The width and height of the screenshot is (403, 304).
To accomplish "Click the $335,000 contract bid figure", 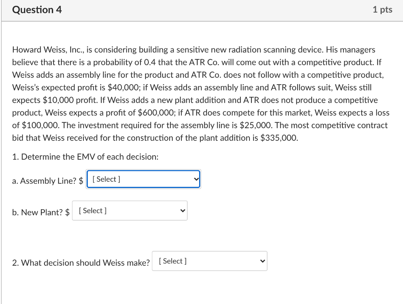I will click(279, 138).
